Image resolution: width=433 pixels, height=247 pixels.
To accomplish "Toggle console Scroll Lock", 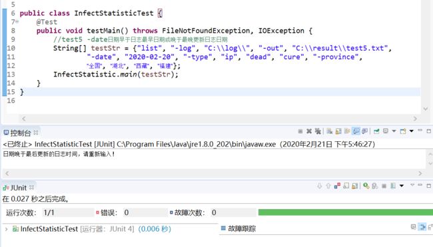I will (x=338, y=131).
